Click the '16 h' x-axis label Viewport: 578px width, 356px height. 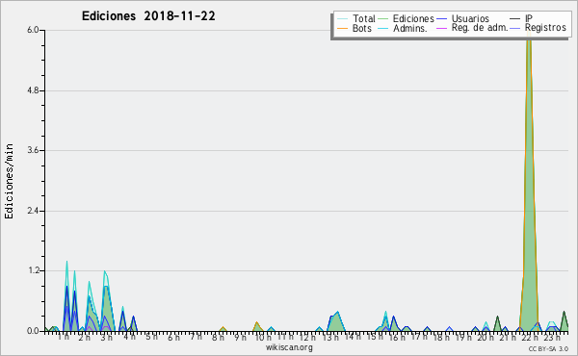click(397, 337)
